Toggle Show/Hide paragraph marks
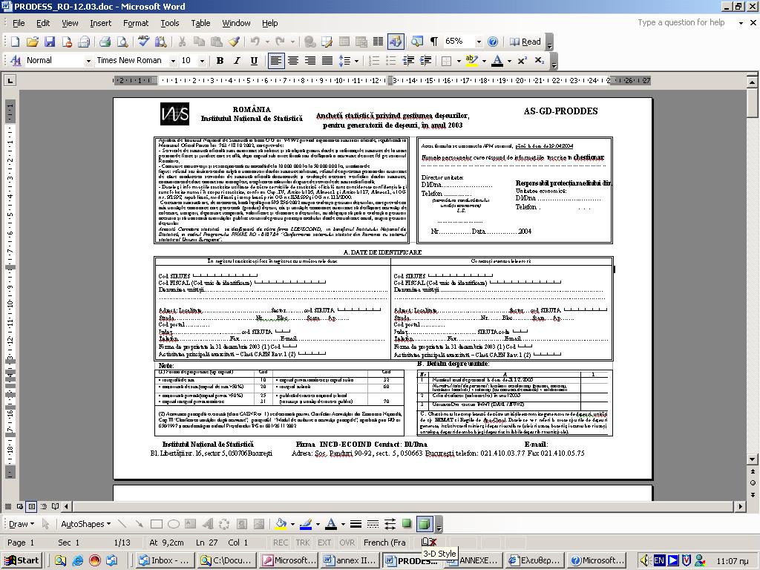The height and width of the screenshot is (570, 760). [x=433, y=42]
